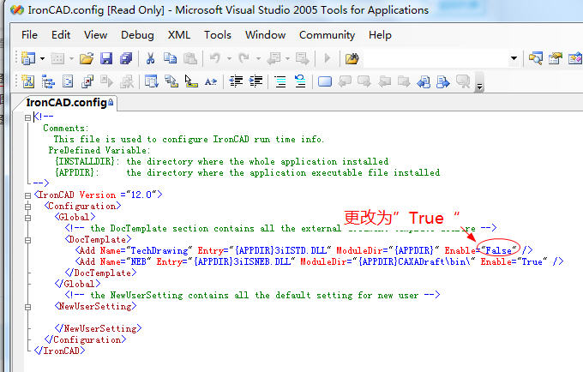Open the Community menu
This screenshot has height=372, width=583.
pyautogui.click(x=328, y=35)
